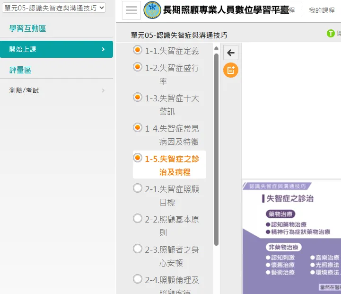The width and height of the screenshot is (341, 294).
Task: Click chevron on 開始上課 row
Action: coord(103,49)
